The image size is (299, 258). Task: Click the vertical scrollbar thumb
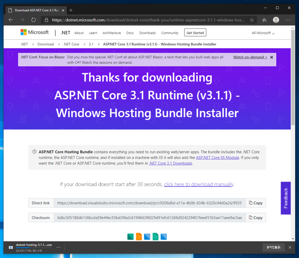click(x=293, y=77)
